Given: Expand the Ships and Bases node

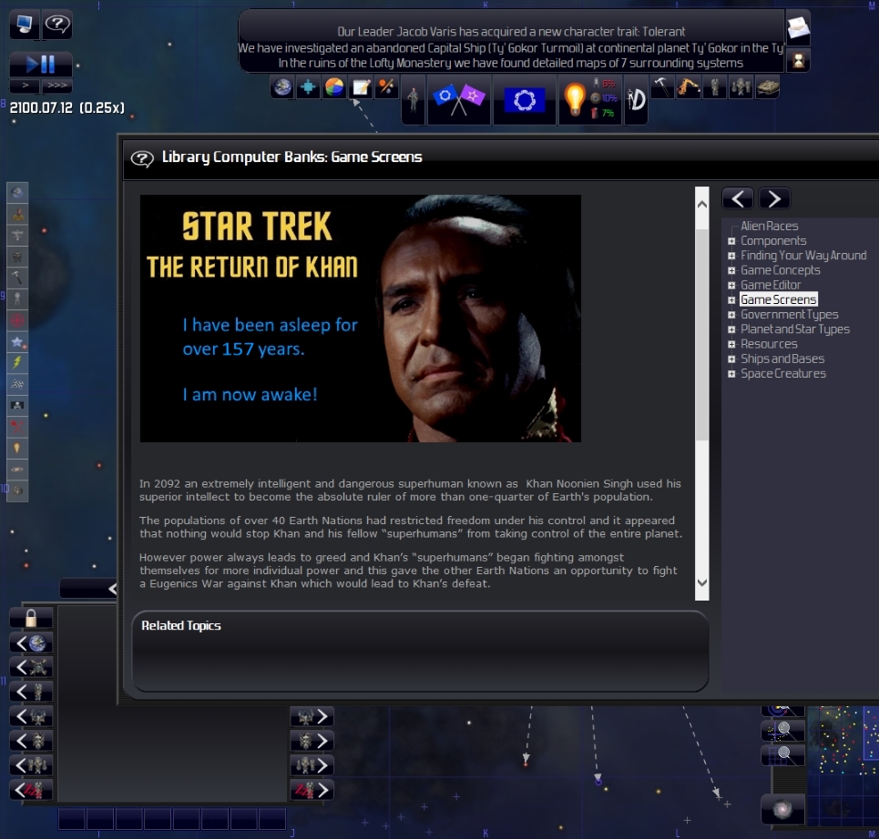Looking at the screenshot, I should [731, 359].
